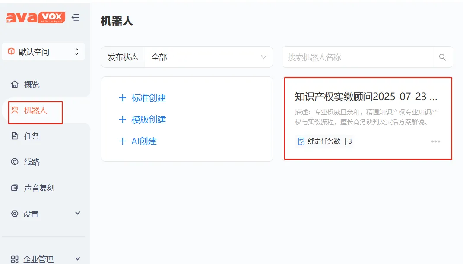Click the plus icon beside 标准创建
Screen dimensions: 463x264
(122, 98)
